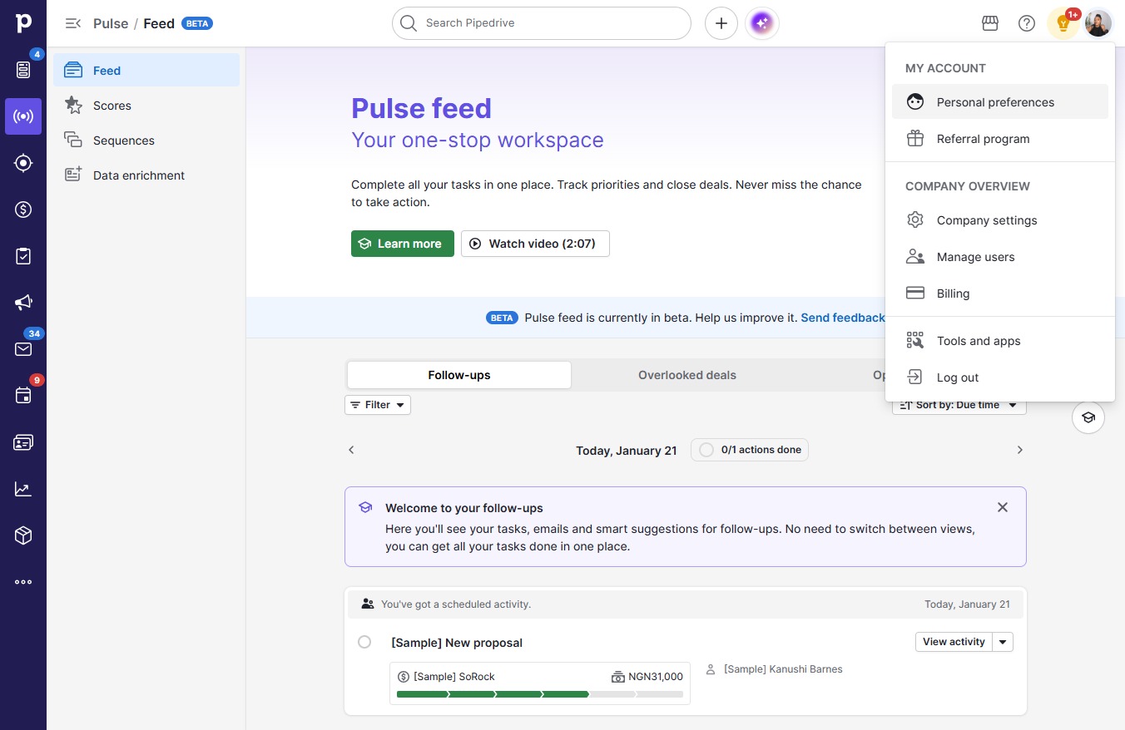Mark [Sample] New proposal as done
This screenshot has width=1125, height=730.
[364, 642]
